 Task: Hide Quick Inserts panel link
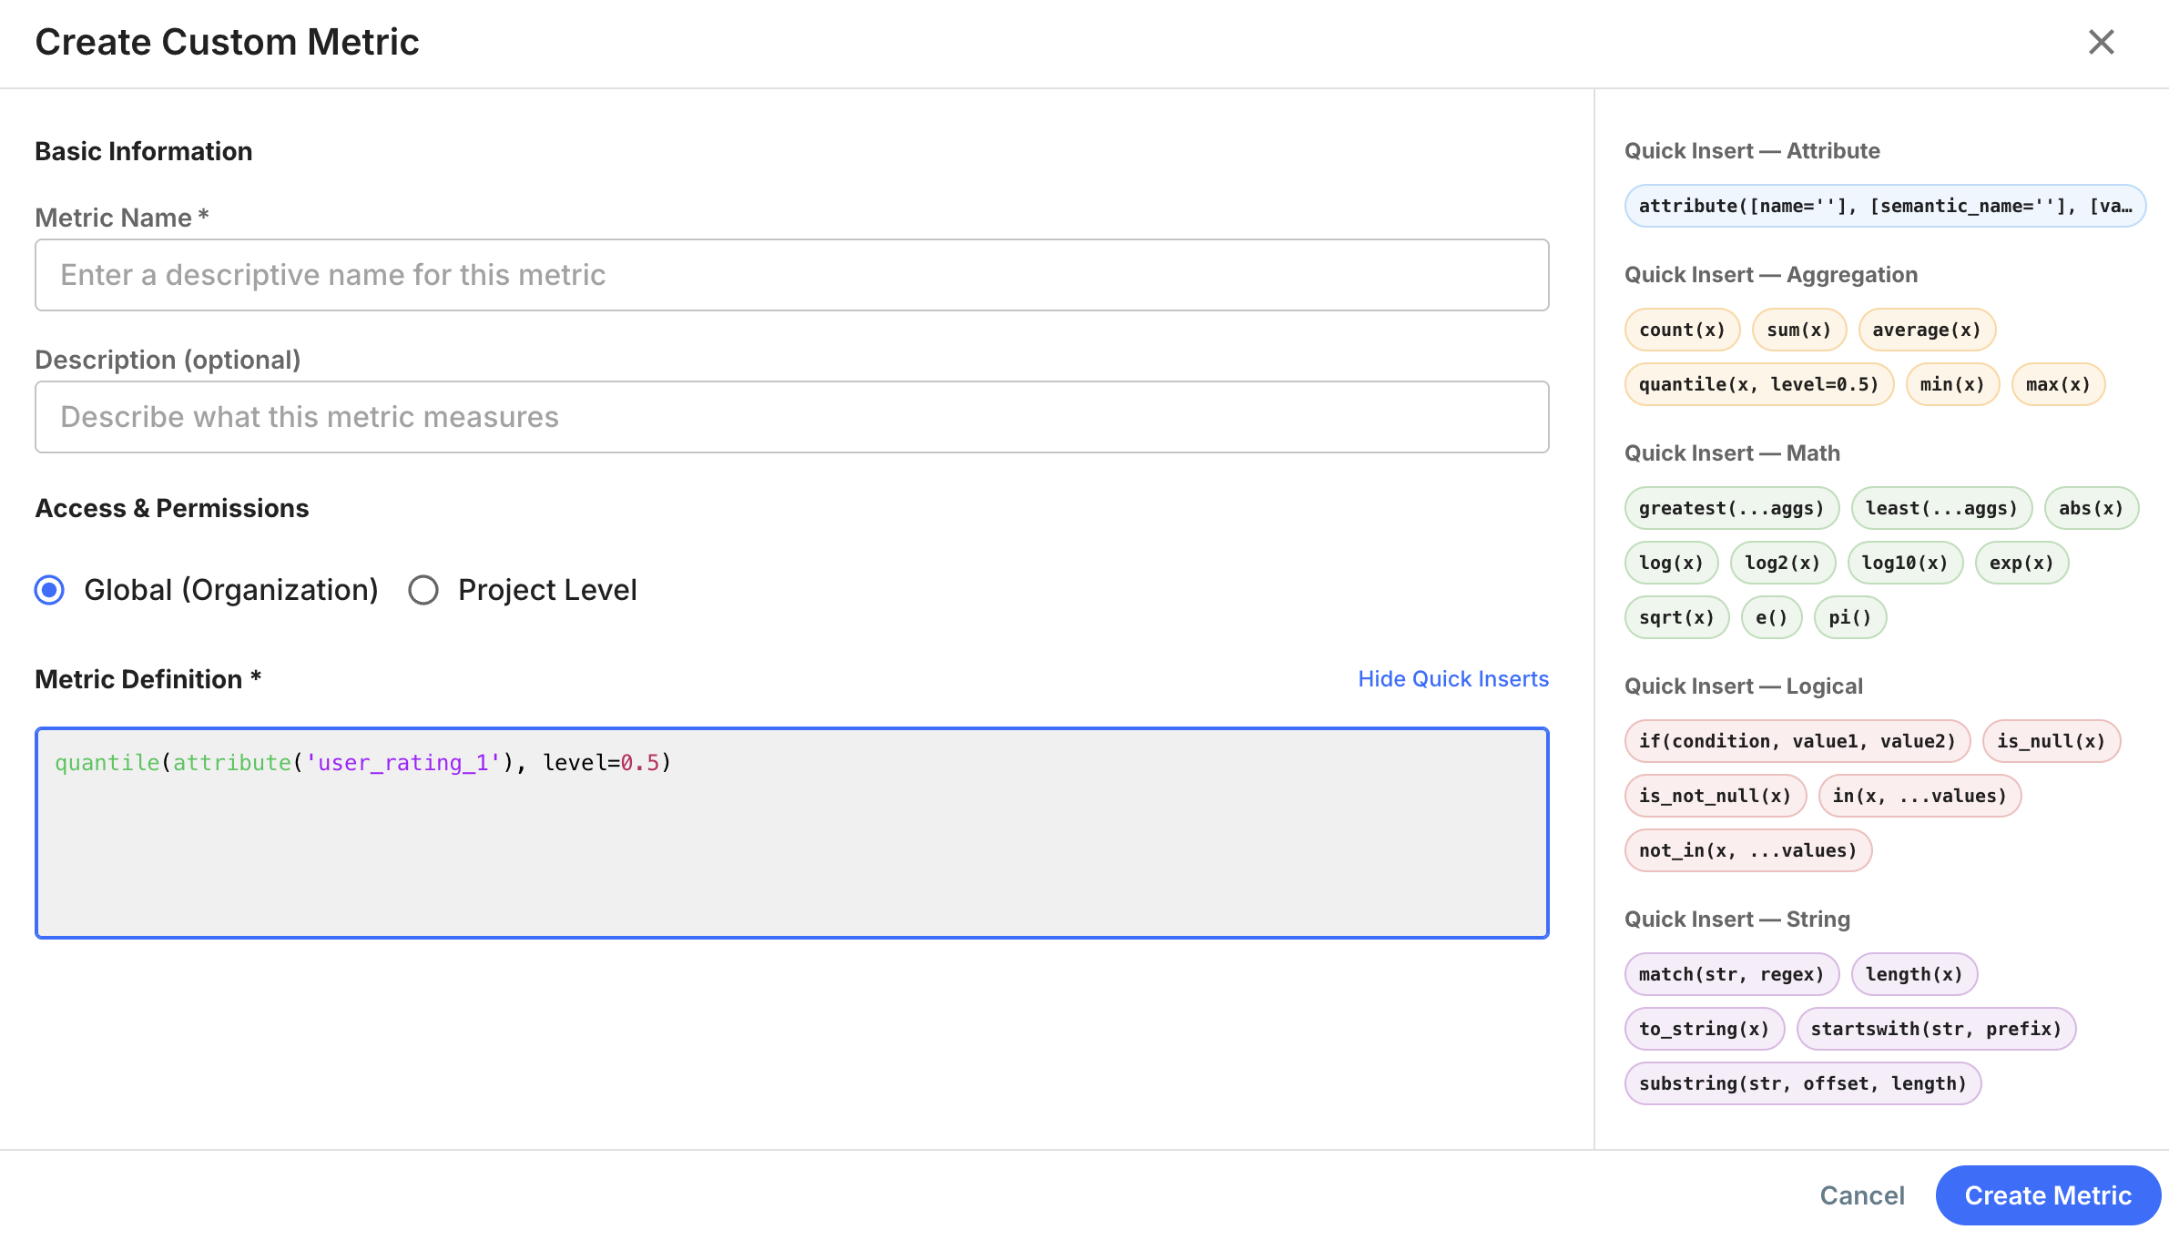pyautogui.click(x=1452, y=679)
